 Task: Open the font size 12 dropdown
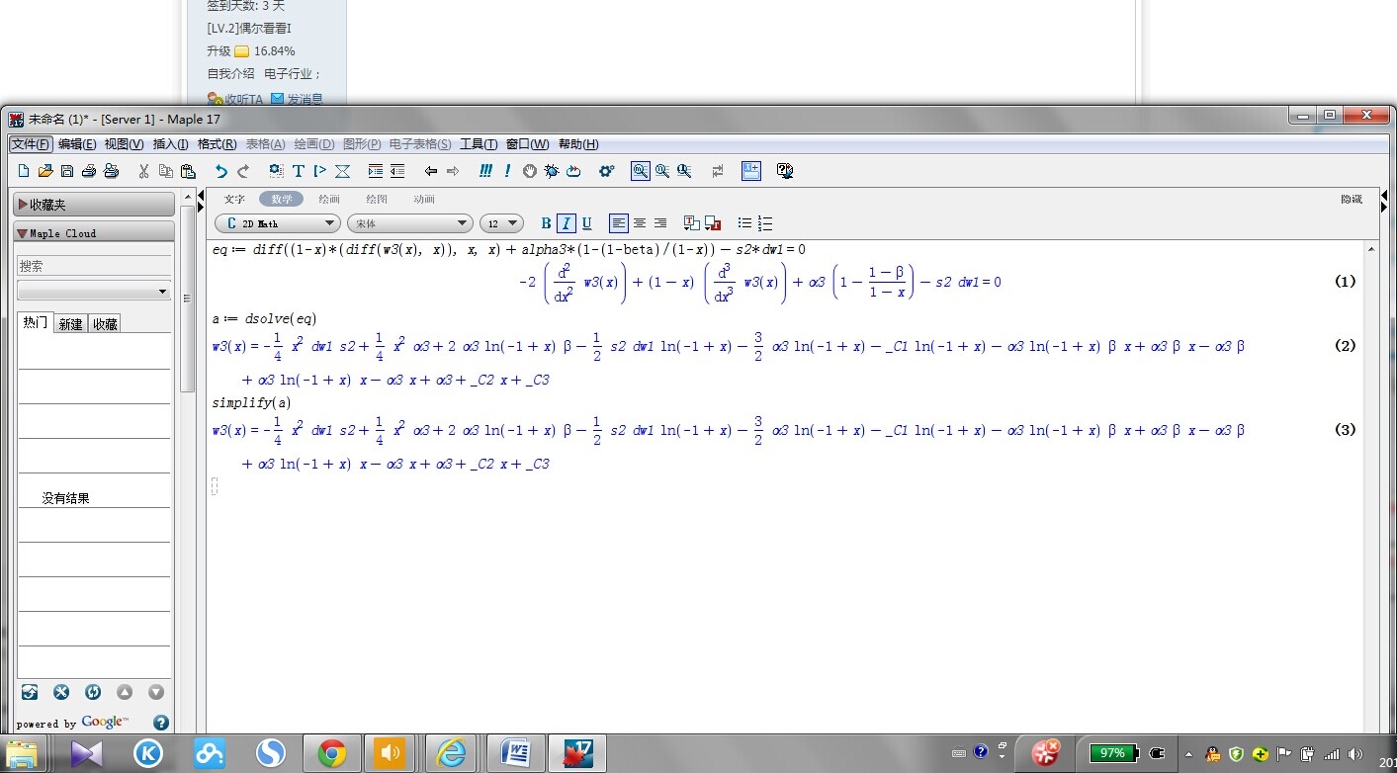tap(501, 223)
